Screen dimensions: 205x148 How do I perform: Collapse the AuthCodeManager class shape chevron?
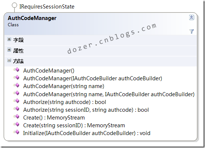pyautogui.click(x=191, y=17)
